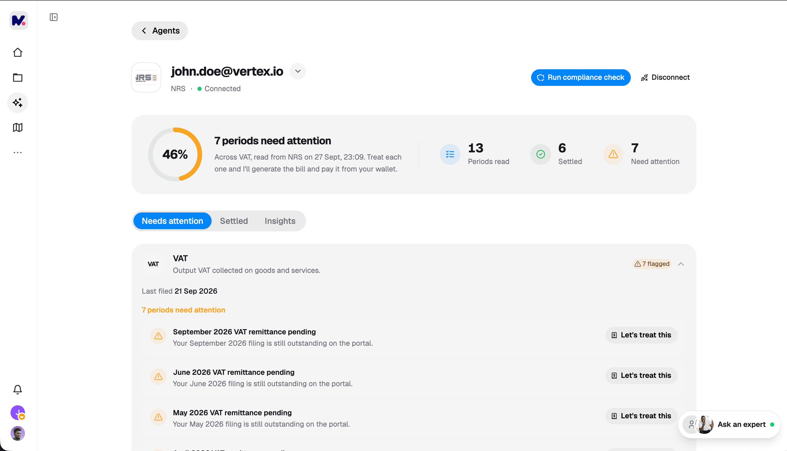787x451 pixels.
Task: Click 'Output VAT collected on goods and services.'
Action: pyautogui.click(x=246, y=270)
